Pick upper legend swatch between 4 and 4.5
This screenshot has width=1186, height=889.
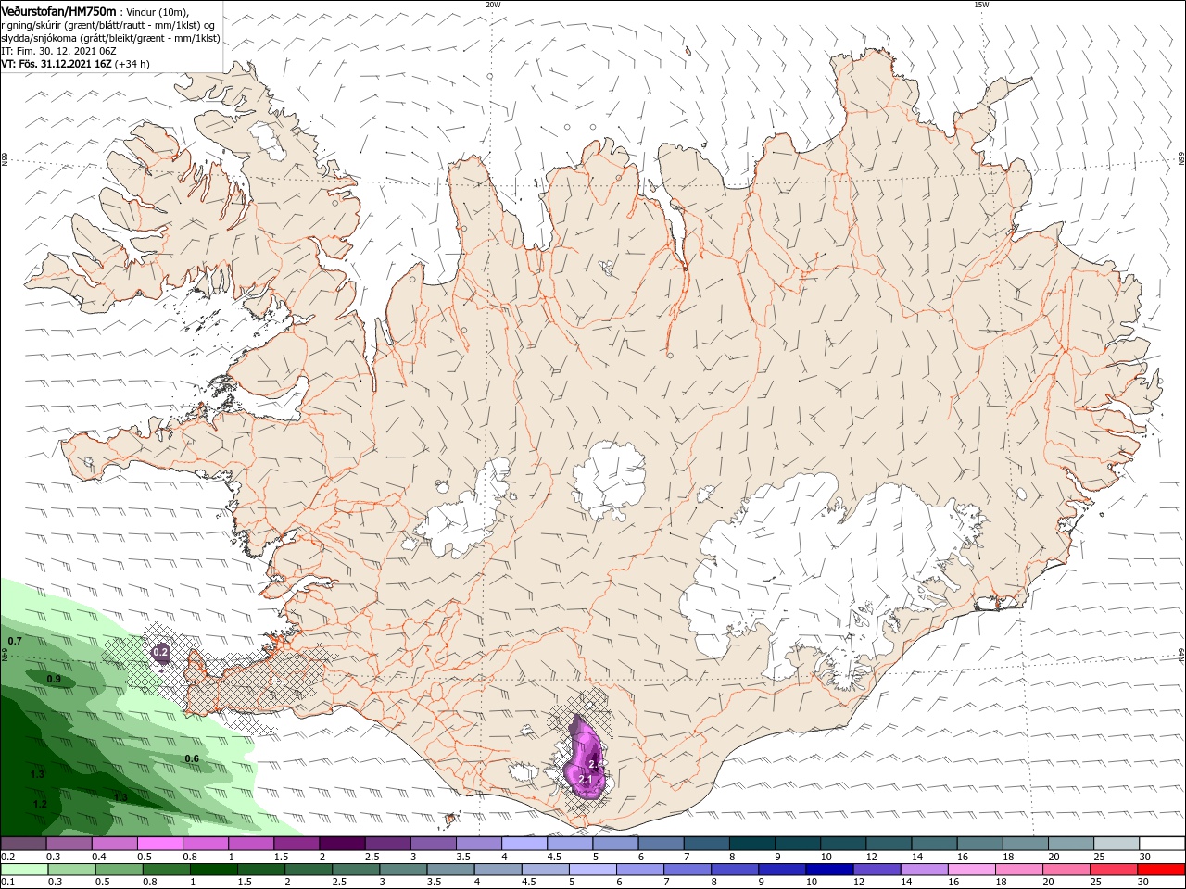(x=524, y=844)
